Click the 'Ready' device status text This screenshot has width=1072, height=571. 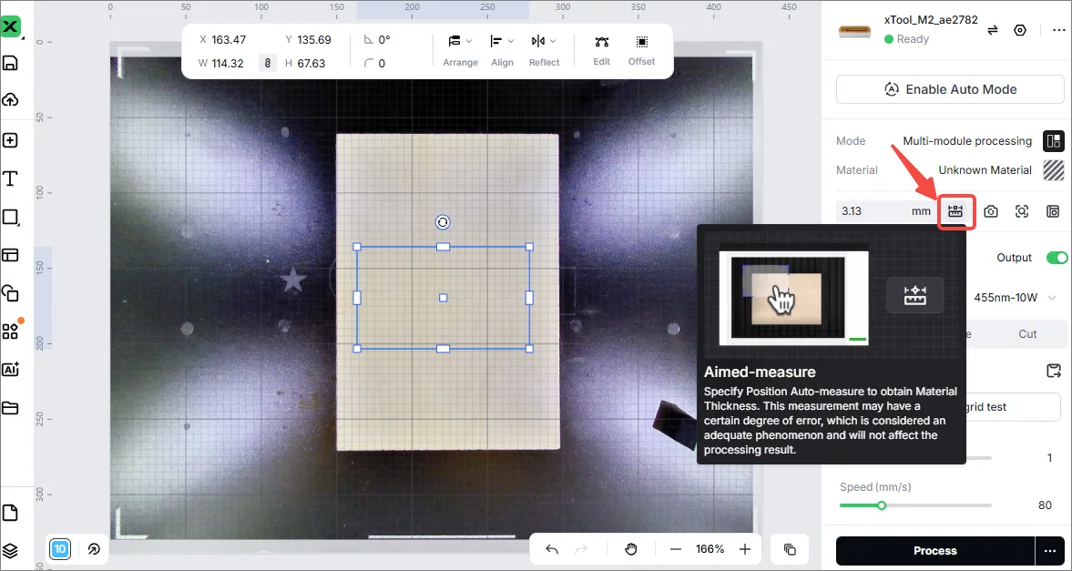(x=913, y=39)
